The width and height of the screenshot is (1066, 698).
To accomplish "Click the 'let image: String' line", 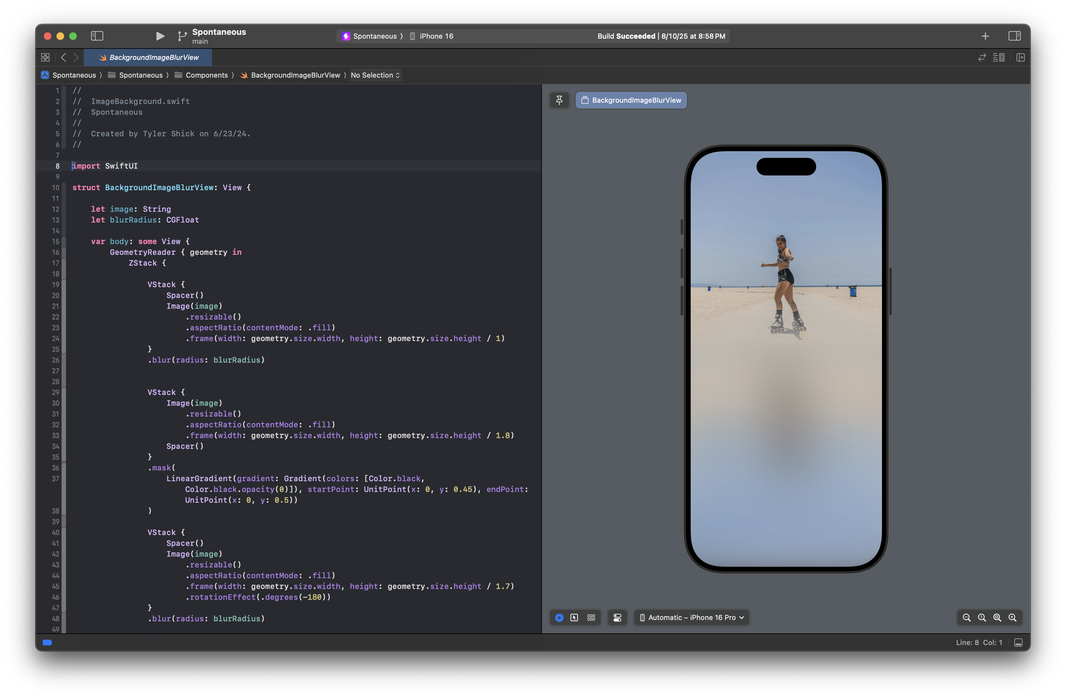I will click(x=131, y=209).
